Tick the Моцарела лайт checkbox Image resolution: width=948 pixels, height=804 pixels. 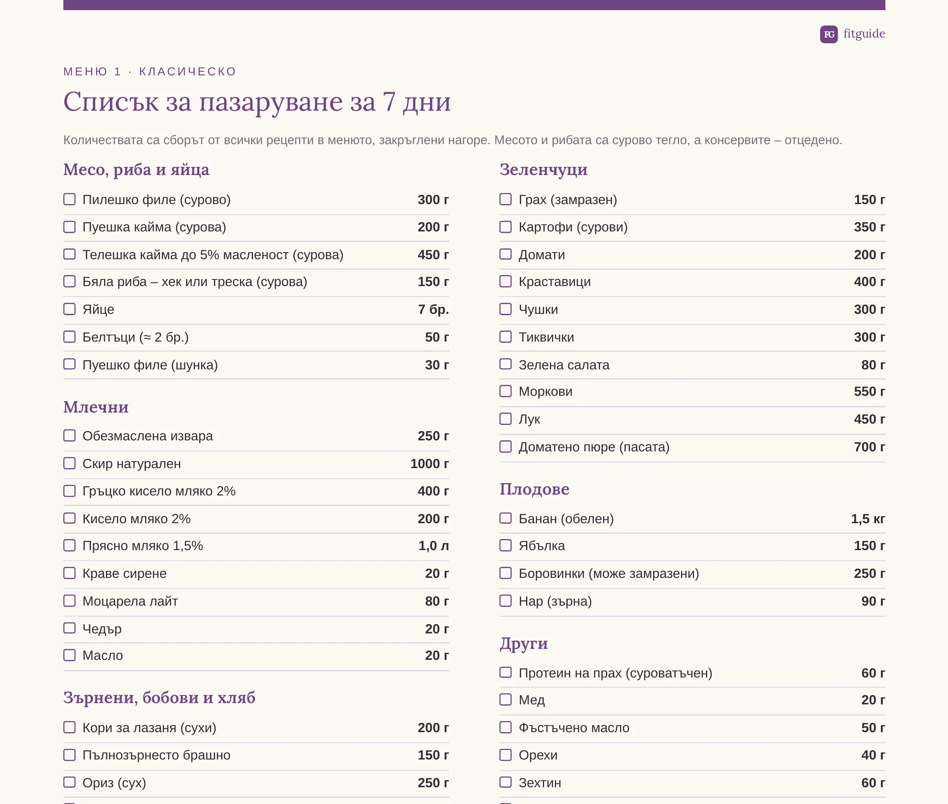(69, 601)
